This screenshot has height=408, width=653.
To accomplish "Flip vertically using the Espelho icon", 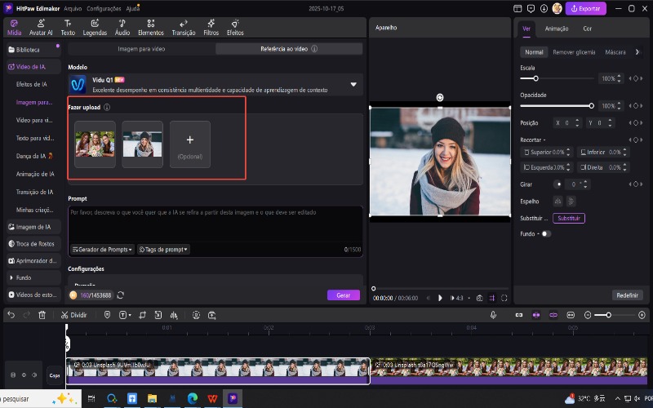I will click(571, 202).
